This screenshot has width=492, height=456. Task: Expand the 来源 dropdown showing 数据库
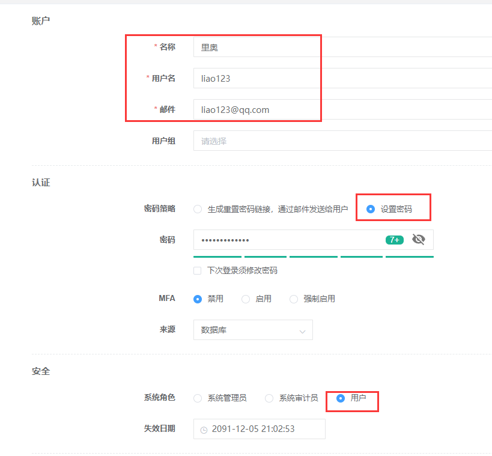pos(252,330)
